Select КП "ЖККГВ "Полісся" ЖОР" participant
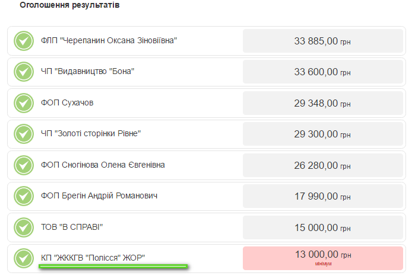The width and height of the screenshot is (415, 279). [x=93, y=258]
